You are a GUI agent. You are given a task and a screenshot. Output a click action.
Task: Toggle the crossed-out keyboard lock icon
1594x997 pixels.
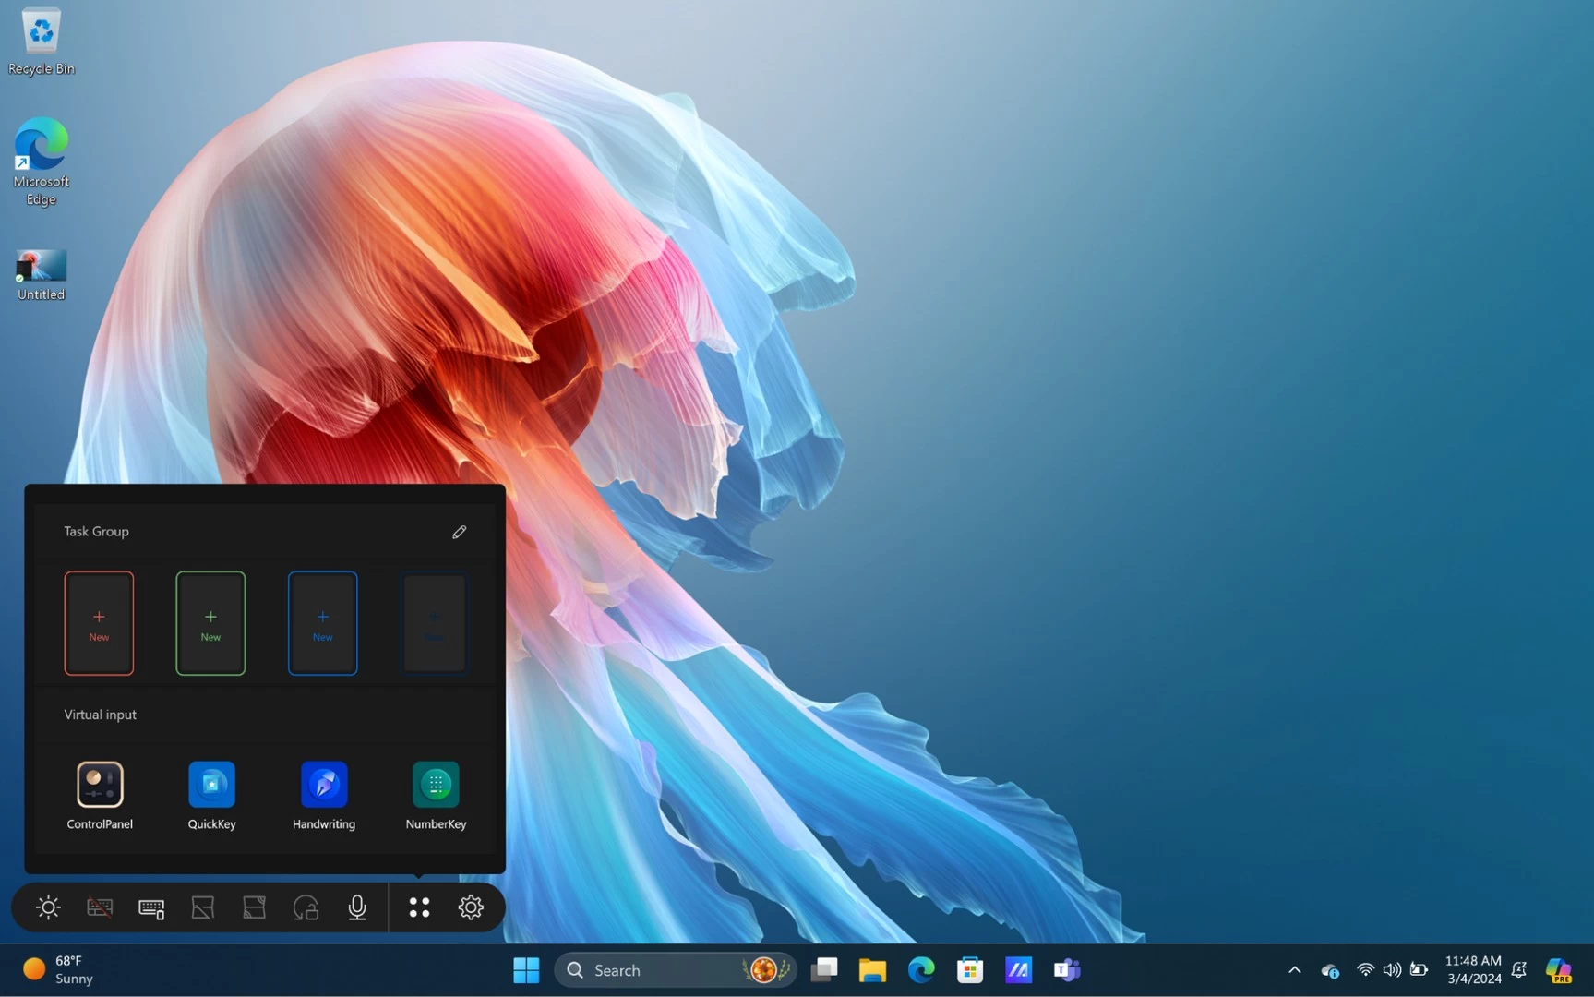coord(100,907)
